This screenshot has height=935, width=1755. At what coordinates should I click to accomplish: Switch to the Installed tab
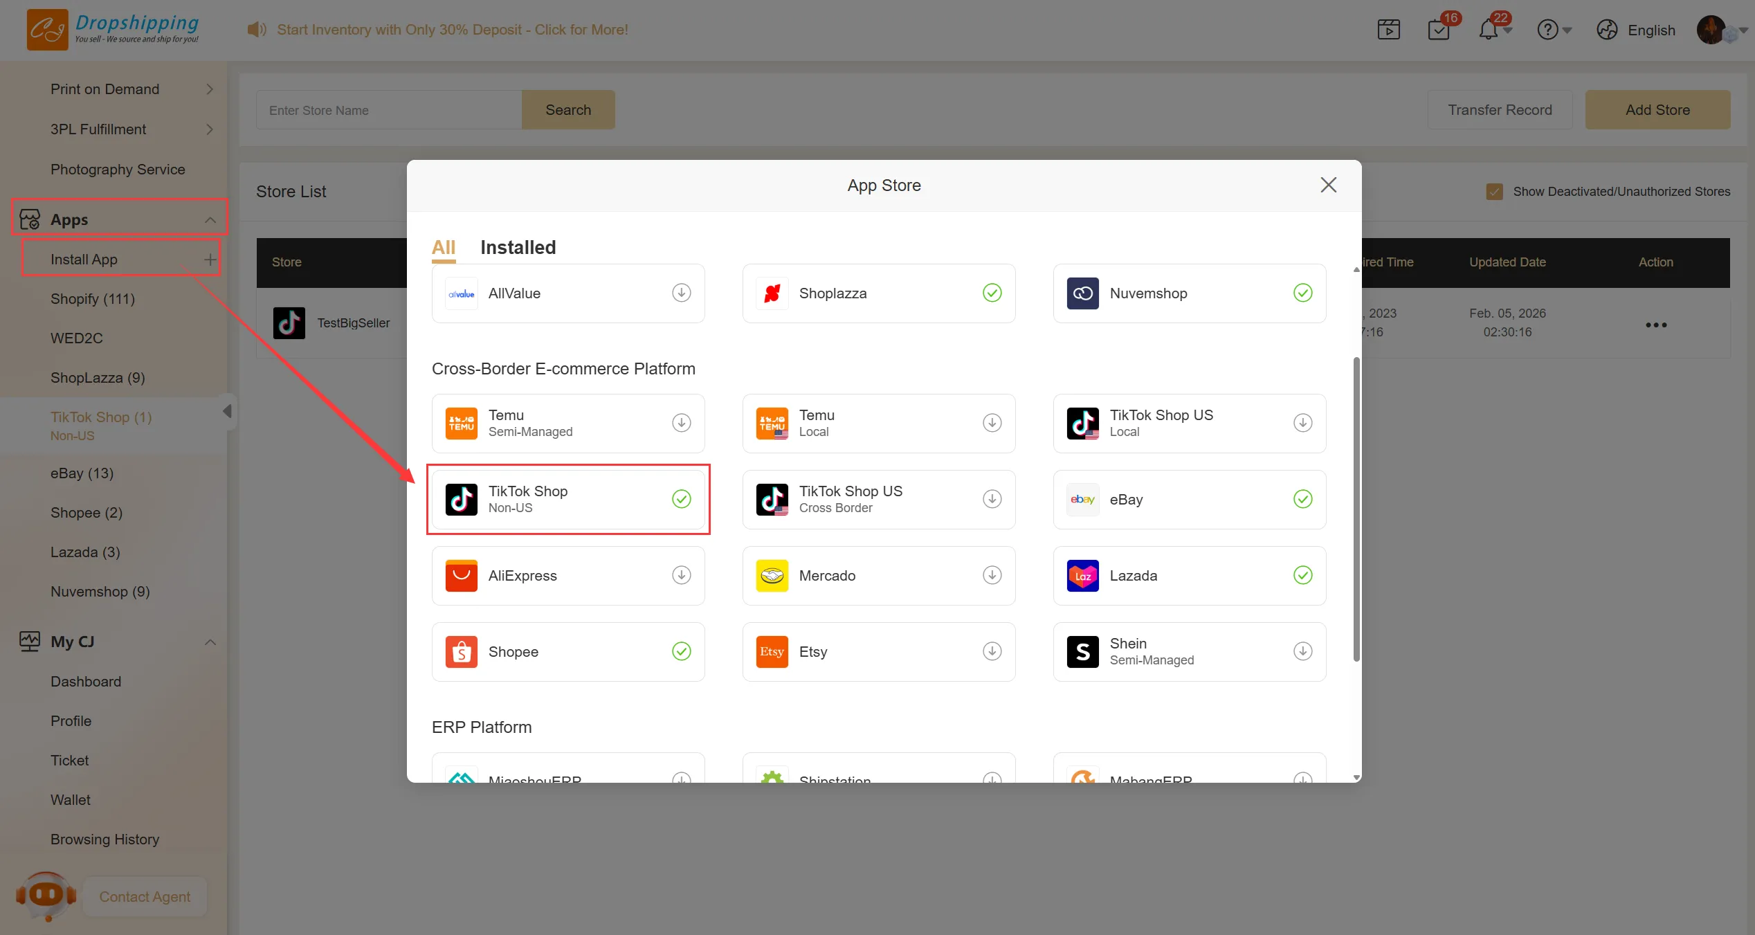pyautogui.click(x=518, y=247)
